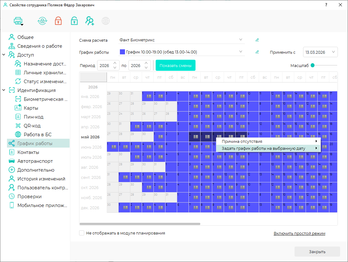This screenshot has width=348, height=262.
Task: Toggle Не отображать в модуле планирования checkbox
Action: click(x=82, y=233)
